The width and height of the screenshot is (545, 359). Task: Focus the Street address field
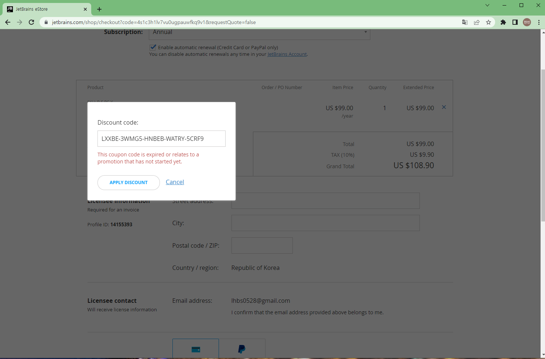click(326, 201)
